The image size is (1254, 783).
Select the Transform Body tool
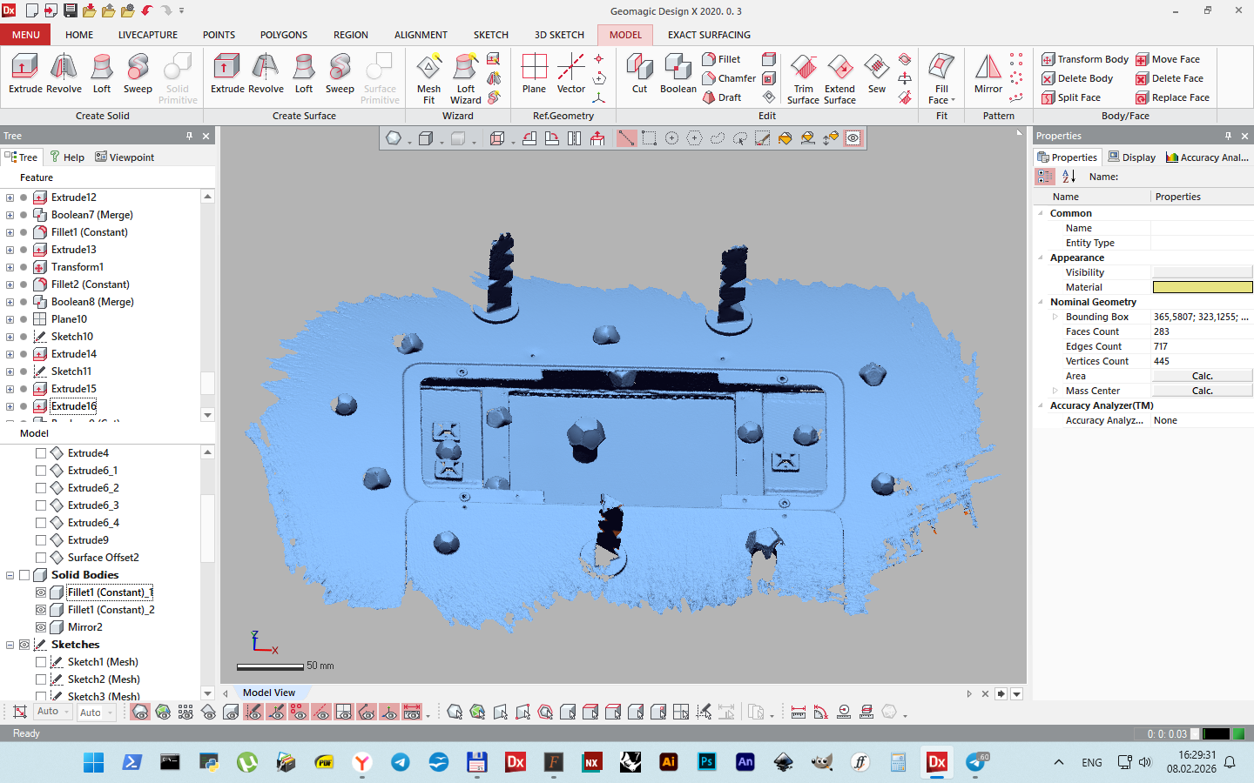[1085, 59]
